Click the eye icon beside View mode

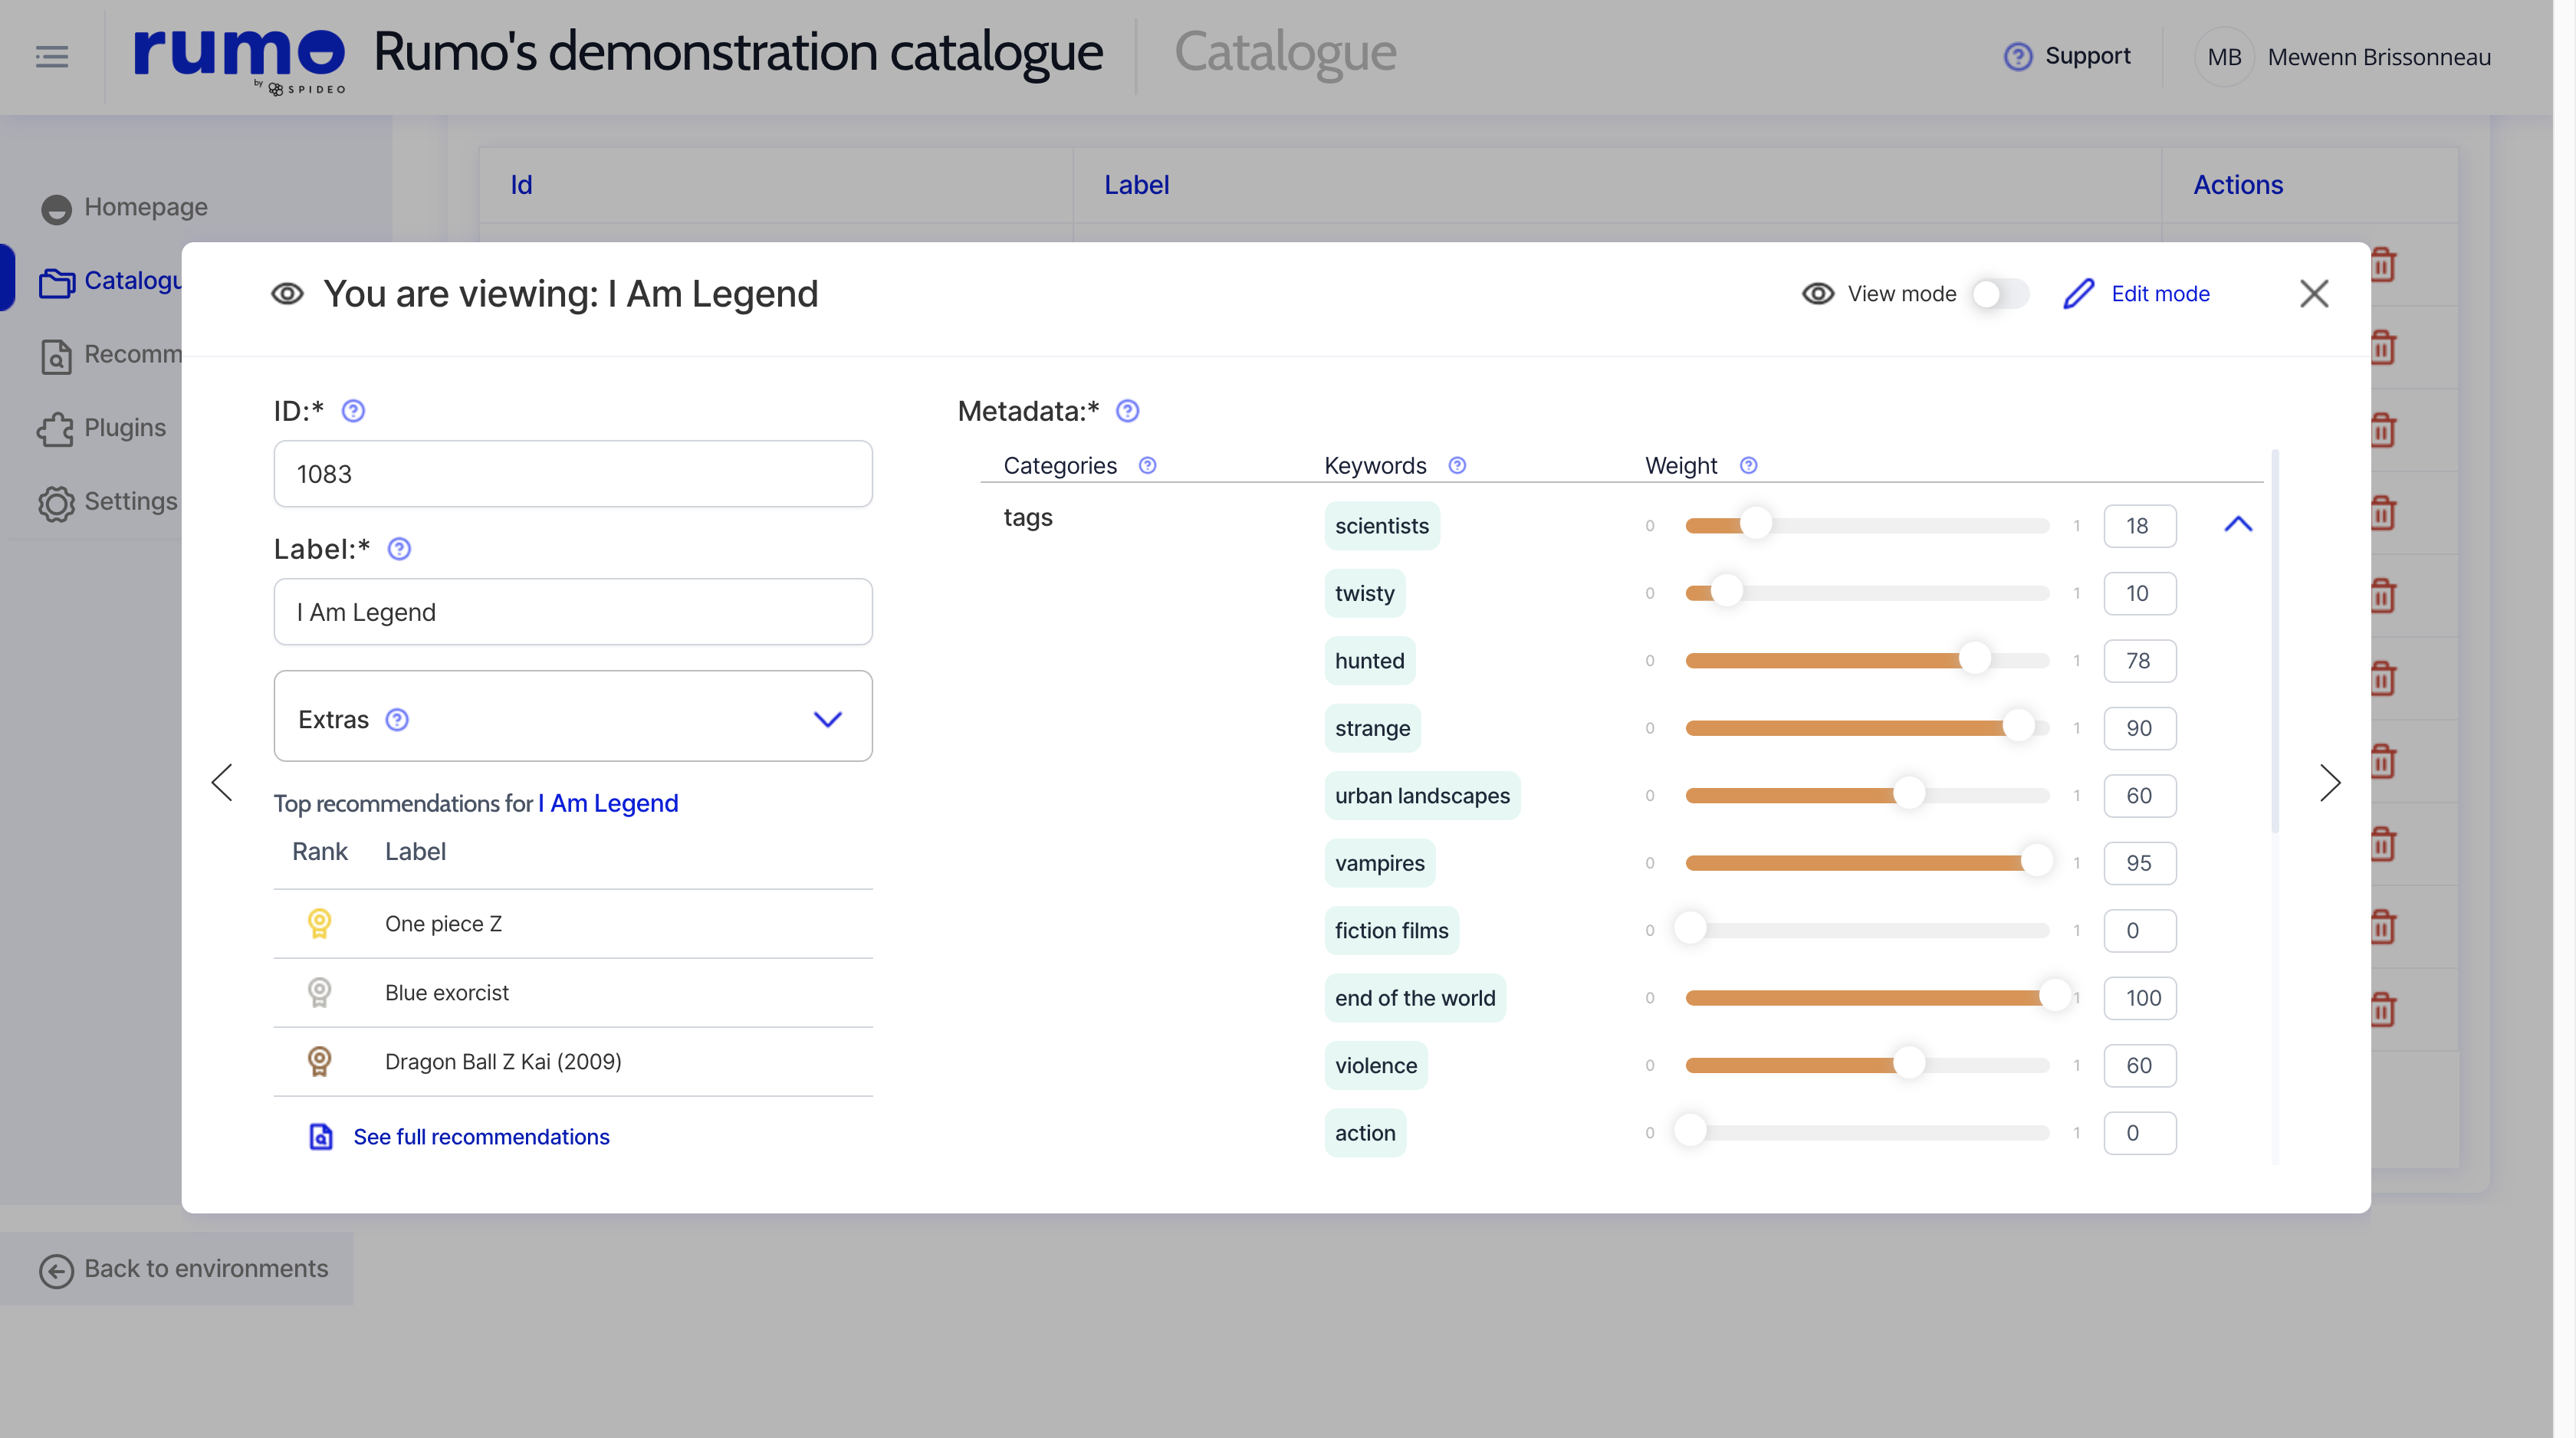(1818, 294)
